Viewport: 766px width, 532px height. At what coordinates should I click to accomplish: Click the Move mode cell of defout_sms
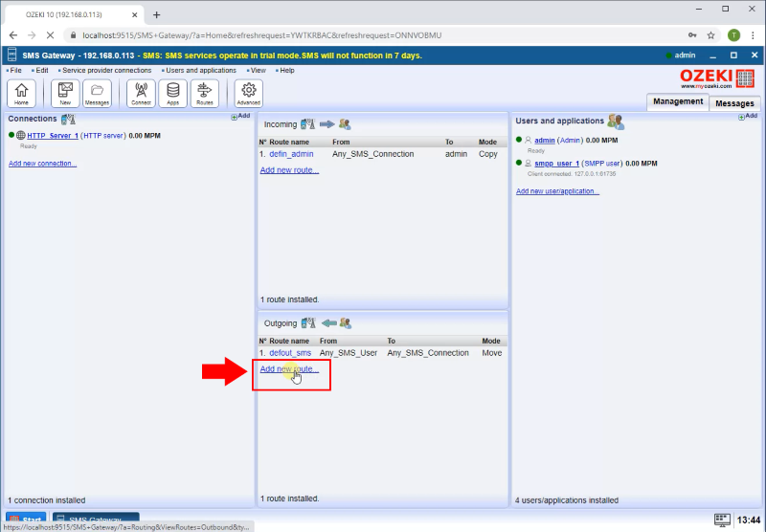(x=492, y=353)
